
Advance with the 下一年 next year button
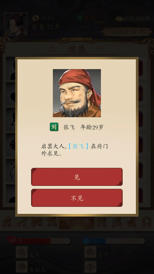(77, 222)
